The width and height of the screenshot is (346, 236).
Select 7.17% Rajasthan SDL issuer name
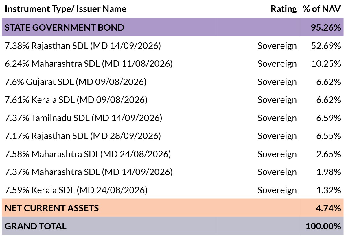pyautogui.click(x=83, y=136)
